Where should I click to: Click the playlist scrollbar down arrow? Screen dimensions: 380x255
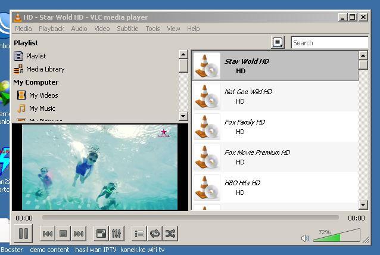[363, 205]
